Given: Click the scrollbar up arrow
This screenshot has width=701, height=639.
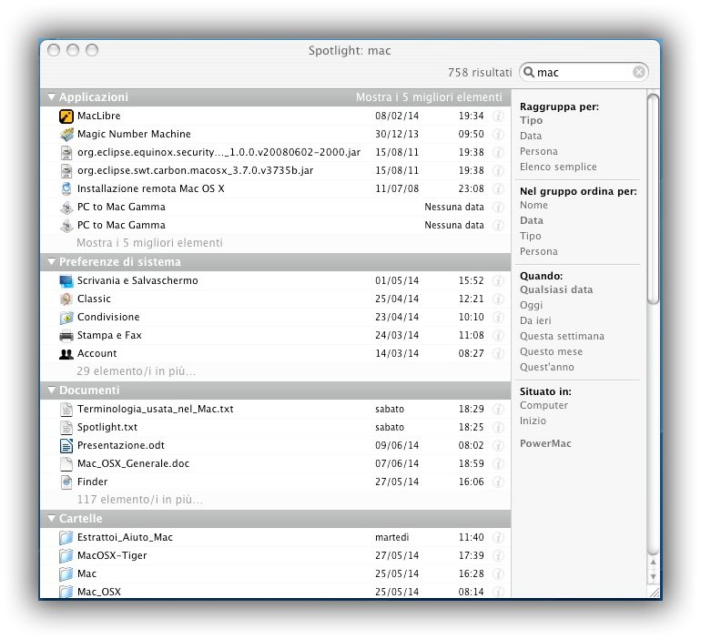Looking at the screenshot, I should [x=653, y=563].
